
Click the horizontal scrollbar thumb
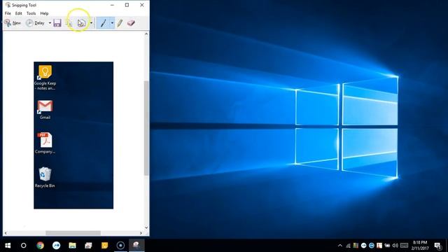[x=73, y=233]
